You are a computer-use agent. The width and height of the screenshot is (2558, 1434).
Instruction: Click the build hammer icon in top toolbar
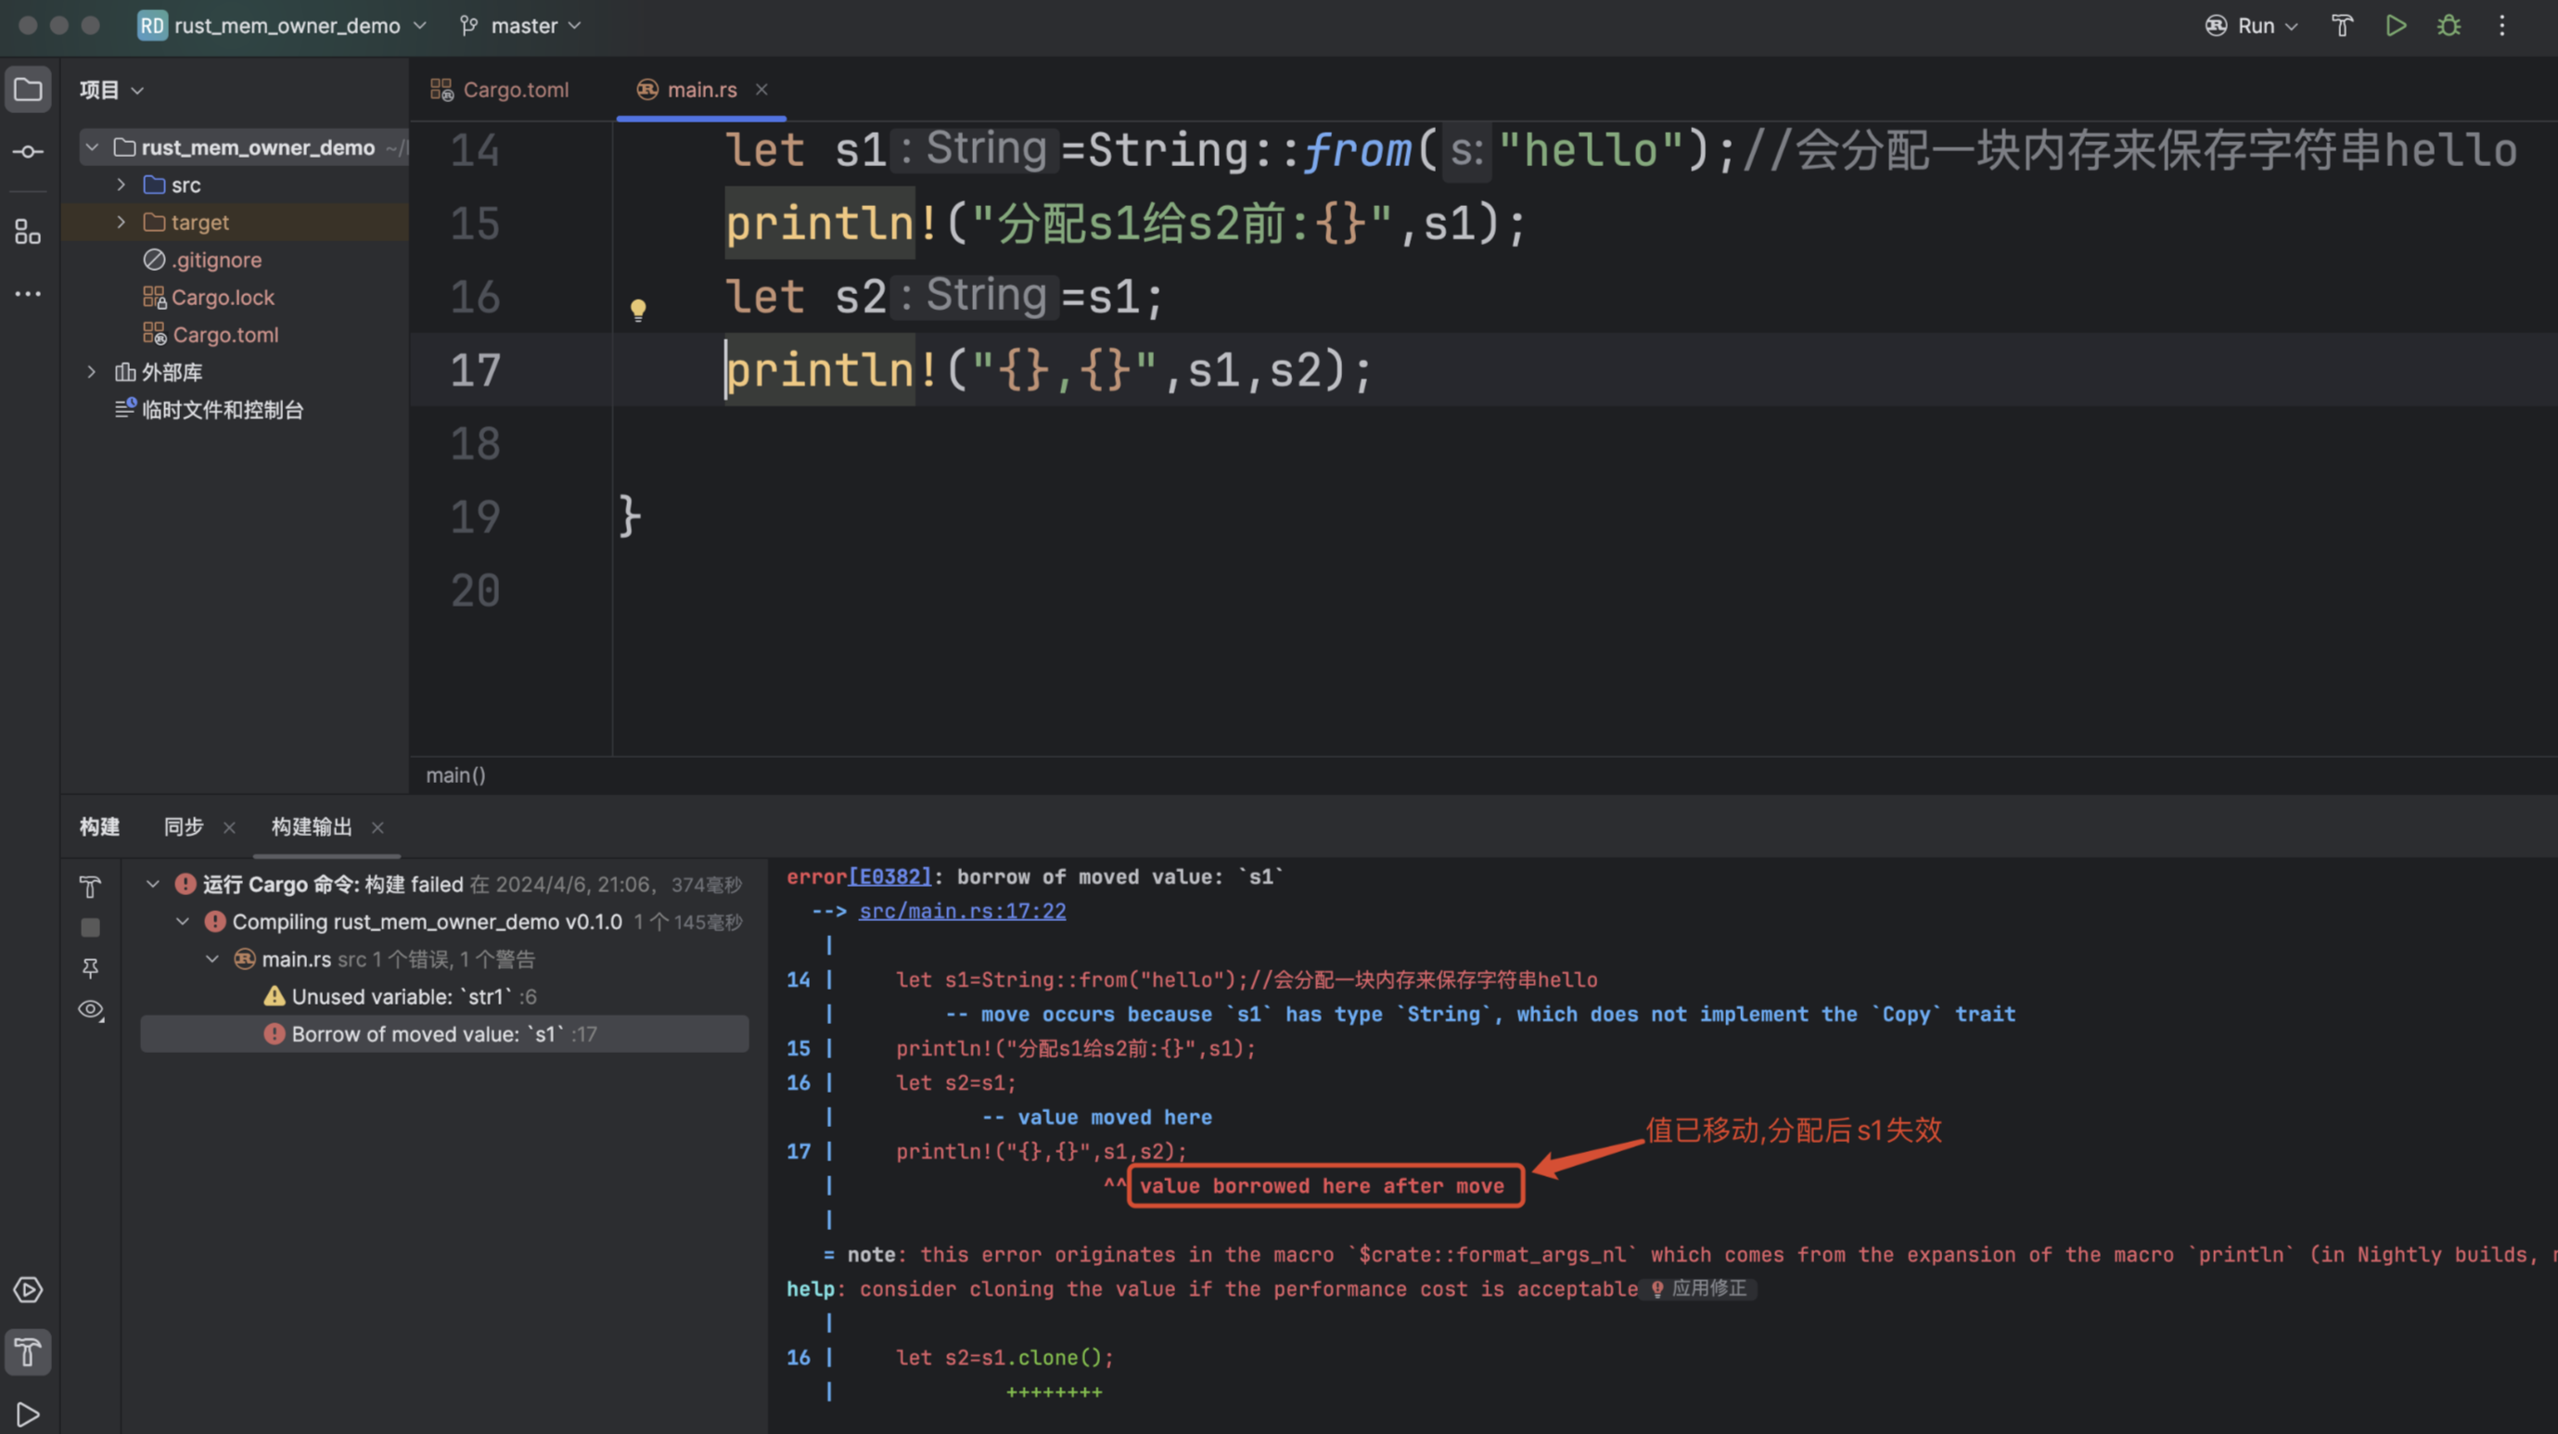pyautogui.click(x=2342, y=26)
